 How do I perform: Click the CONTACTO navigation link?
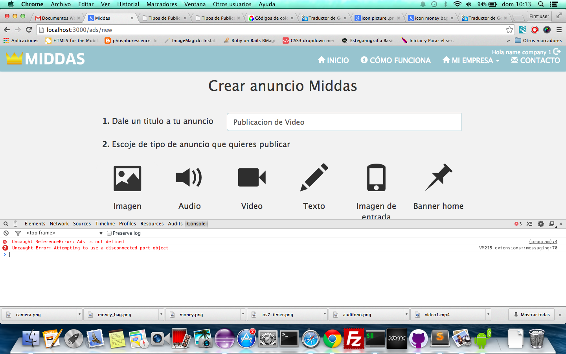coord(535,60)
